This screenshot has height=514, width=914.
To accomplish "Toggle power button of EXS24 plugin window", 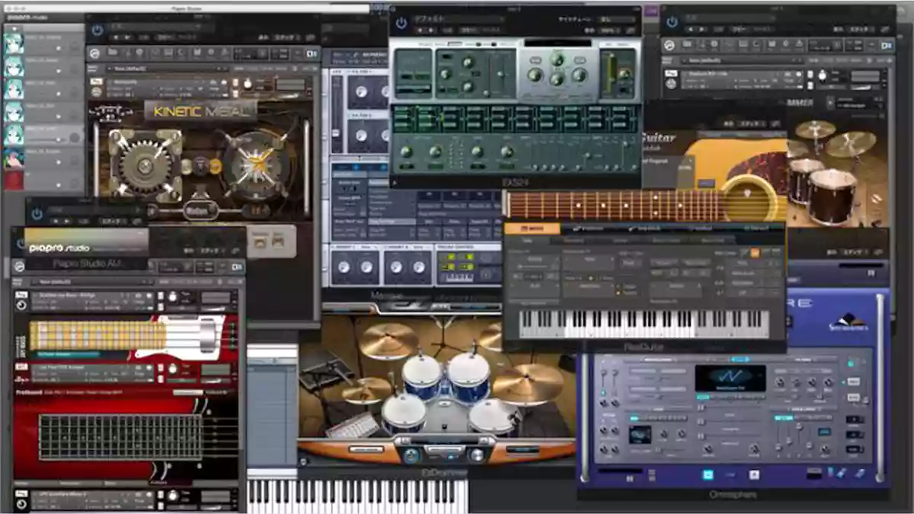I will (x=401, y=21).
